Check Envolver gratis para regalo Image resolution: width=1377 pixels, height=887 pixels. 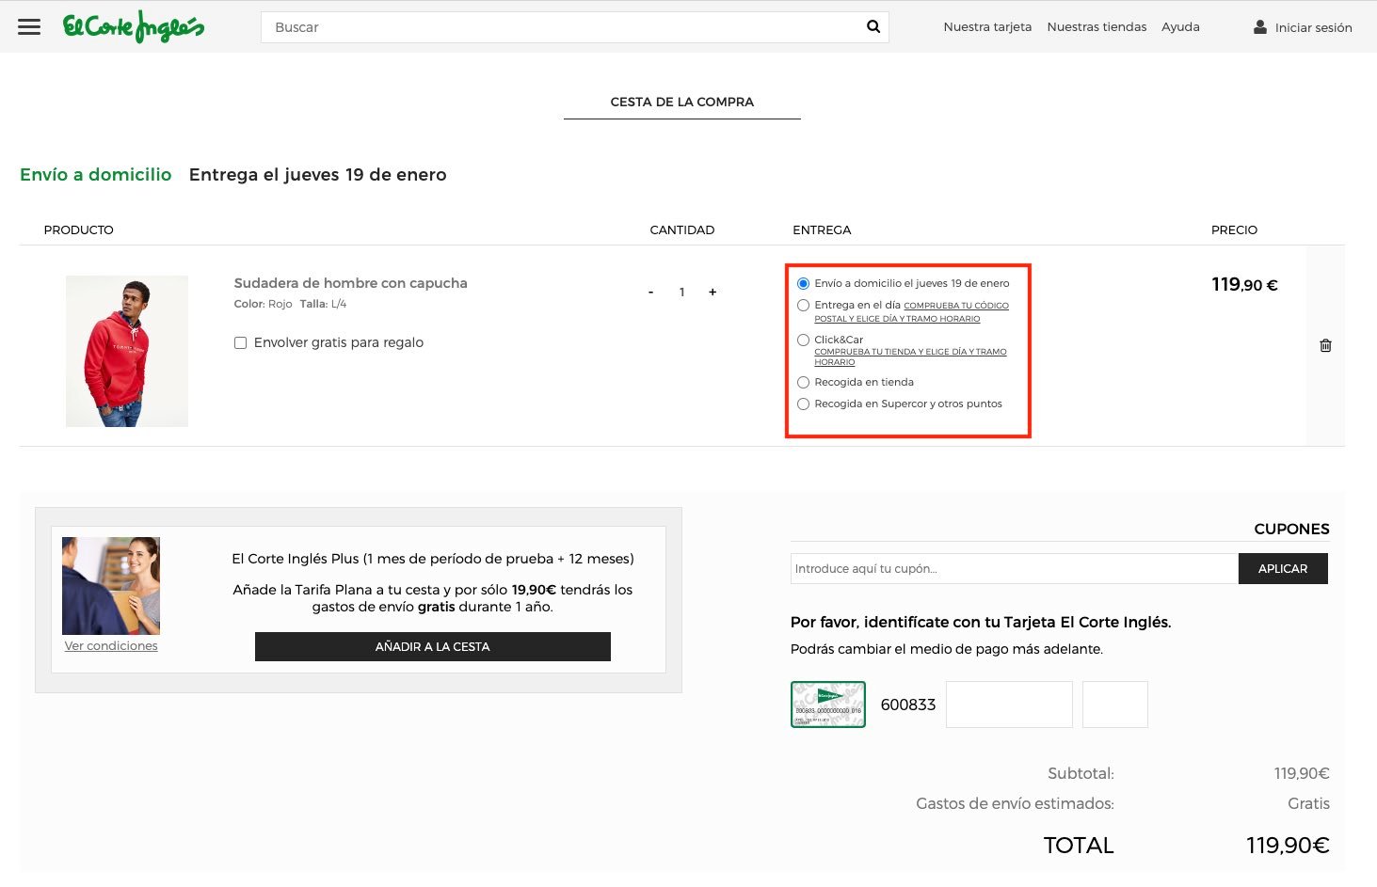[240, 342]
